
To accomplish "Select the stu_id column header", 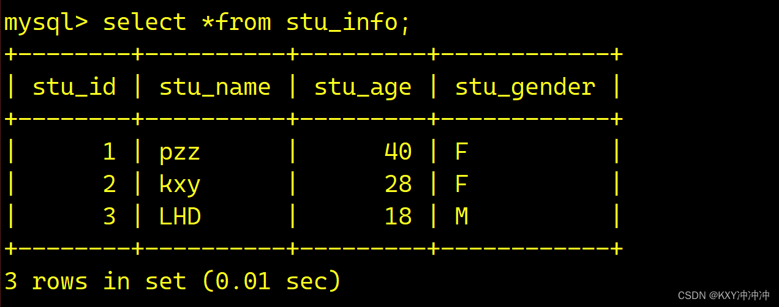I will [x=74, y=87].
